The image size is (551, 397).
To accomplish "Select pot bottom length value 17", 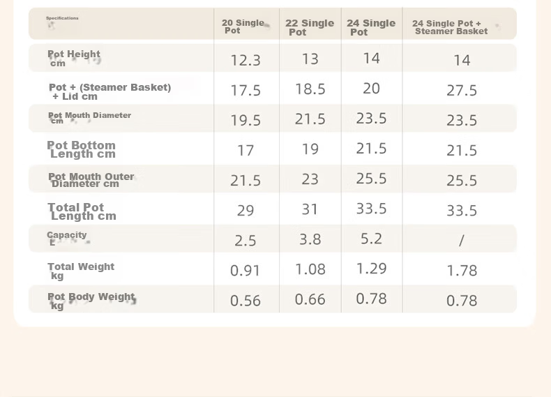I will (246, 151).
